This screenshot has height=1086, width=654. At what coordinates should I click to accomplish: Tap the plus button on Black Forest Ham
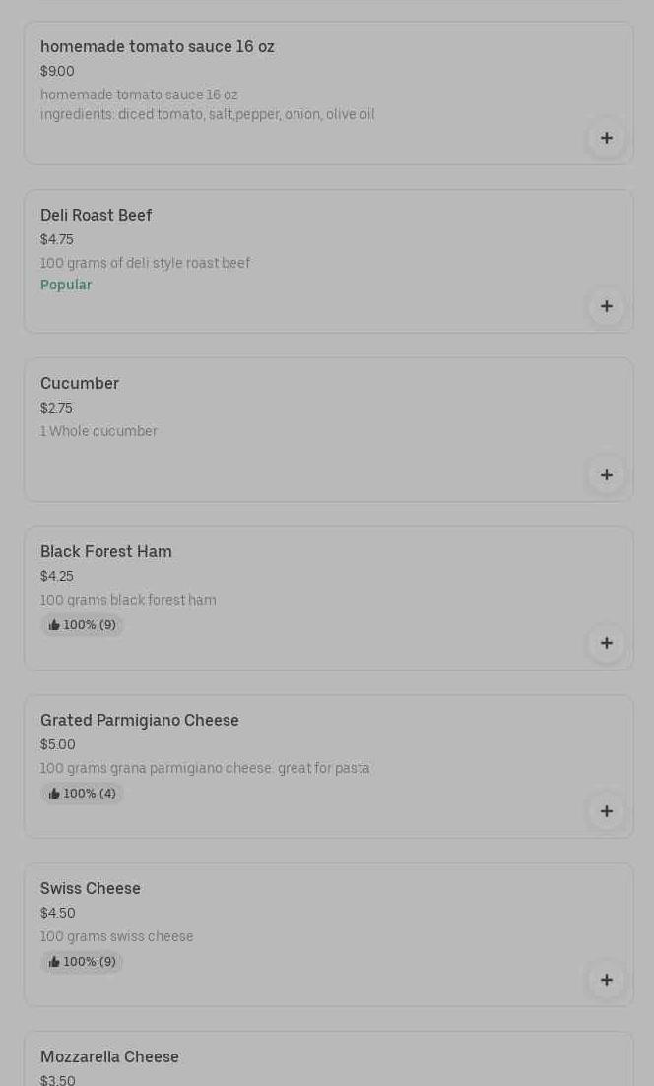pyautogui.click(x=606, y=643)
